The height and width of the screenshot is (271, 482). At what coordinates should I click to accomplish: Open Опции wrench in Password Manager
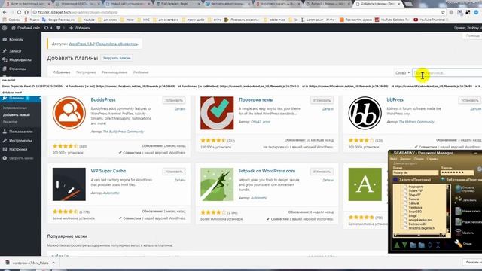pos(459,244)
